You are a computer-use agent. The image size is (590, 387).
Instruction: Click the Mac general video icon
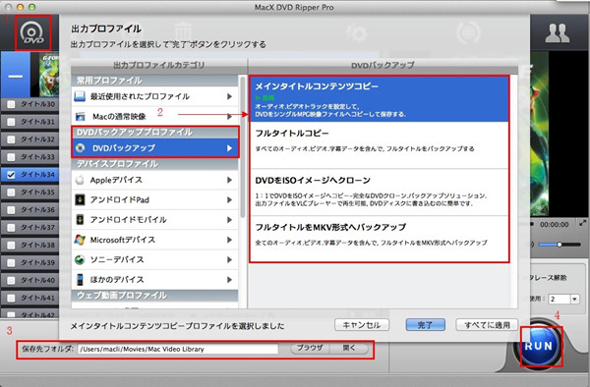click(81, 117)
